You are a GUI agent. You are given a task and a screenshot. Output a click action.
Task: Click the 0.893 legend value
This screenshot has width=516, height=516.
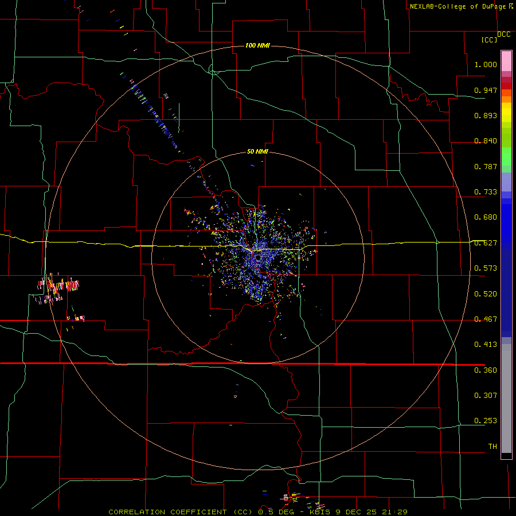coord(486,115)
